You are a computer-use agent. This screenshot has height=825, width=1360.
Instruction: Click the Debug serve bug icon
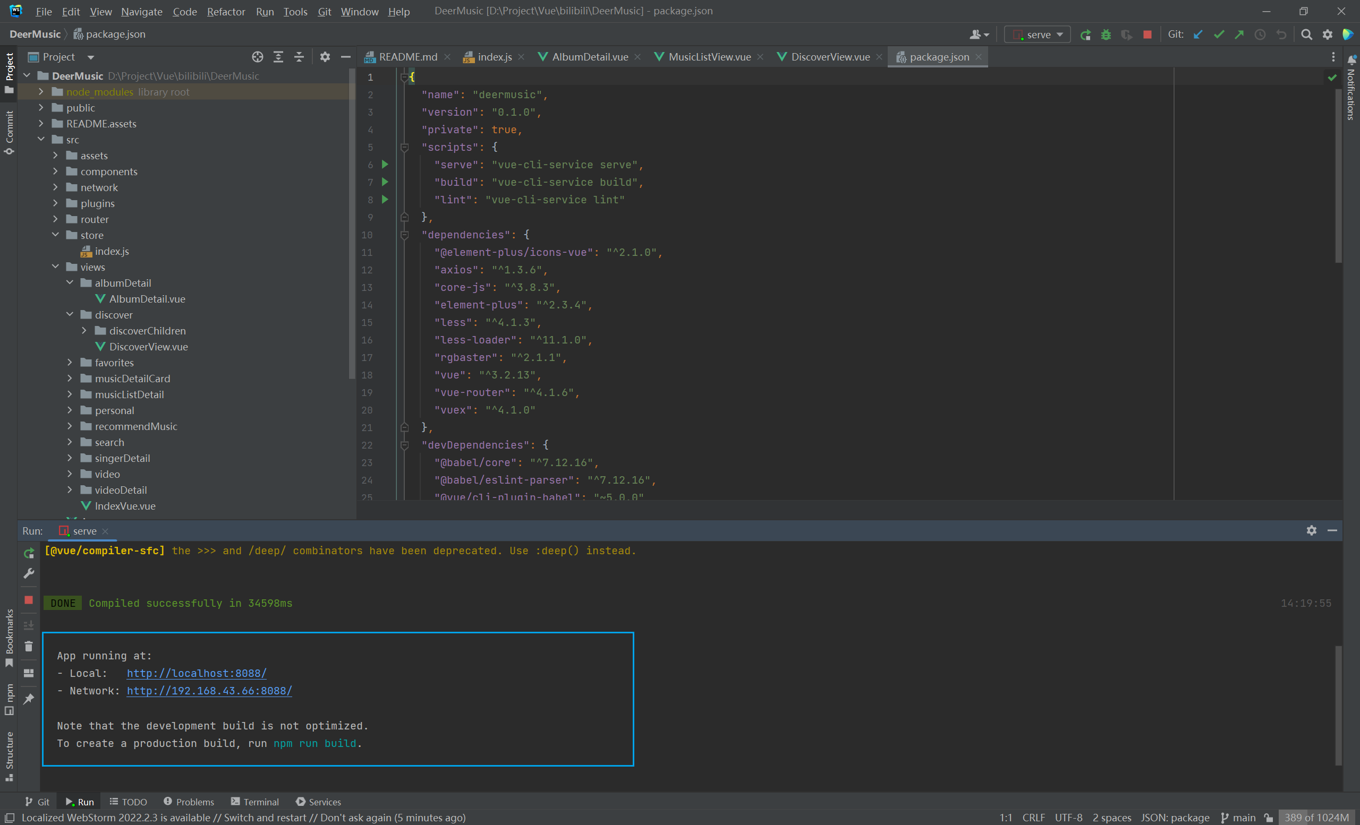[x=1106, y=35]
